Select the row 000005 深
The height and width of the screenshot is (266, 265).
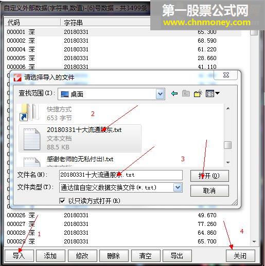click(123, 58)
